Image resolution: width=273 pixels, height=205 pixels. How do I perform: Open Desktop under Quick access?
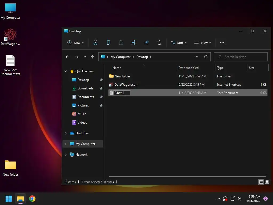(83, 80)
